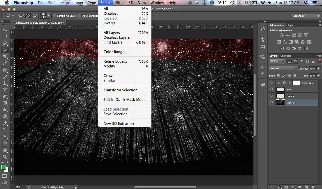Select the Eraser tool
This screenshot has width=322, height=189.
pos(5,96)
